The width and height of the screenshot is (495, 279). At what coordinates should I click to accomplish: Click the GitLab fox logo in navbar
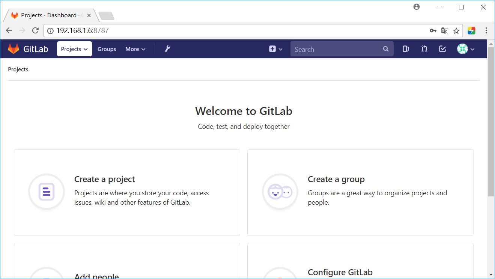tap(14, 49)
